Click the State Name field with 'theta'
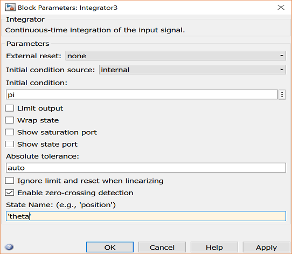Viewport: 292px width, 254px height. pos(146,216)
